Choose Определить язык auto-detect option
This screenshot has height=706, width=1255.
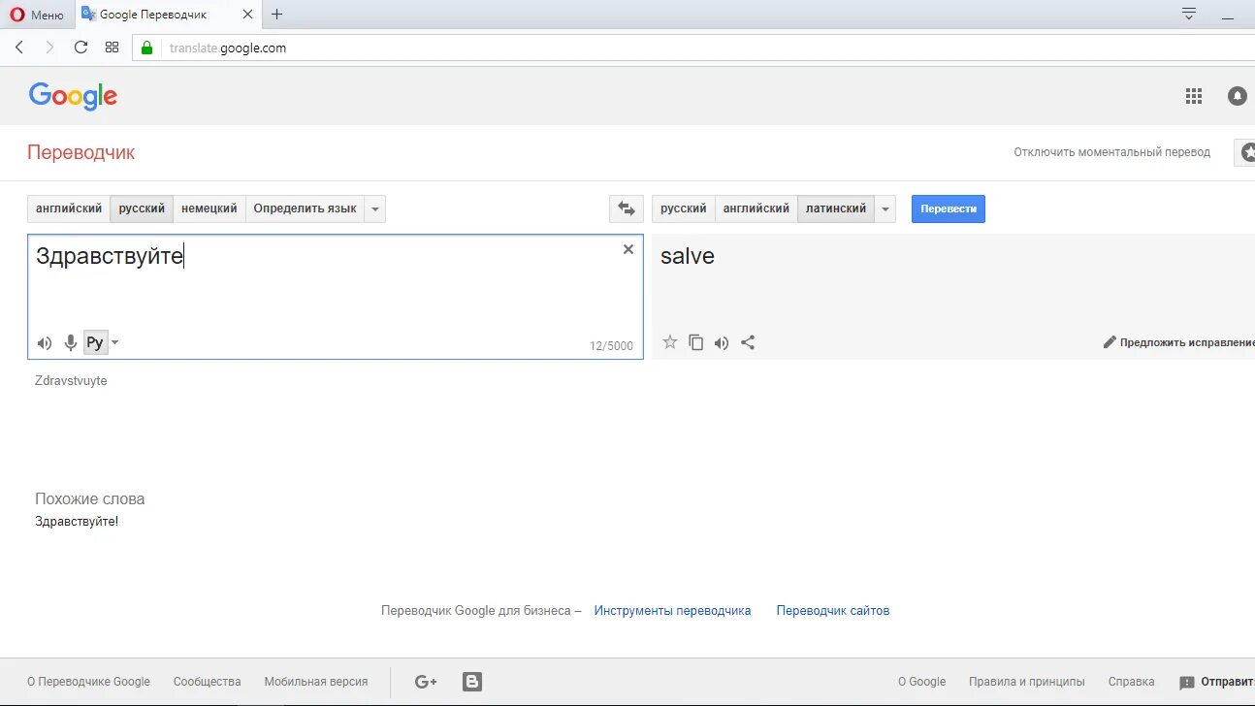(x=305, y=209)
